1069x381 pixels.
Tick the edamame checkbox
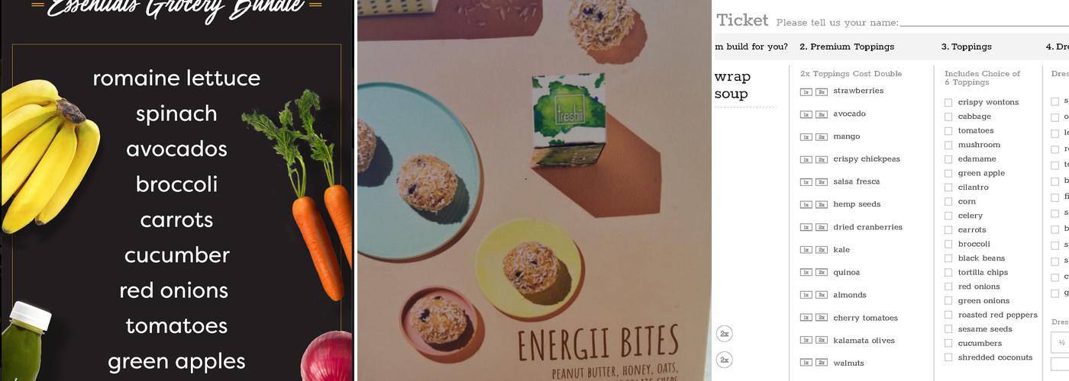point(948,159)
